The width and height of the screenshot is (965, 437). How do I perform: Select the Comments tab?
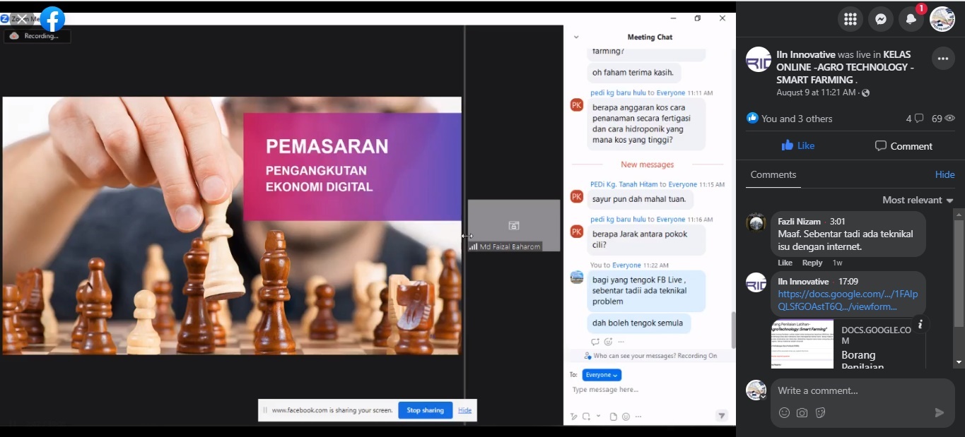(x=773, y=174)
